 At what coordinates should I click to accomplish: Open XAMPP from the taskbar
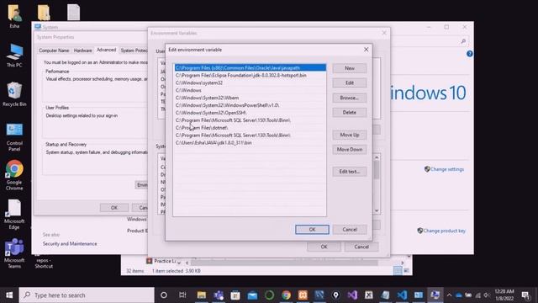(303, 295)
